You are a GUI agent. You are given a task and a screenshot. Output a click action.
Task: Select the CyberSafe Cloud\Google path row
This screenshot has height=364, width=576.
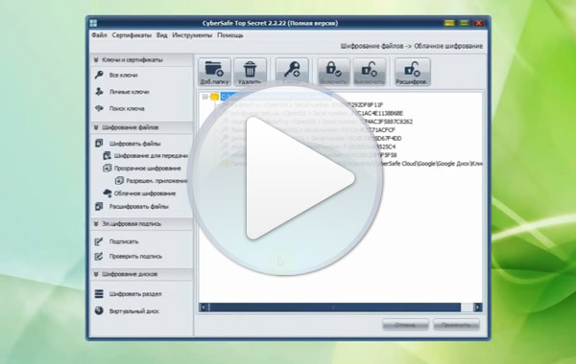[350, 164]
